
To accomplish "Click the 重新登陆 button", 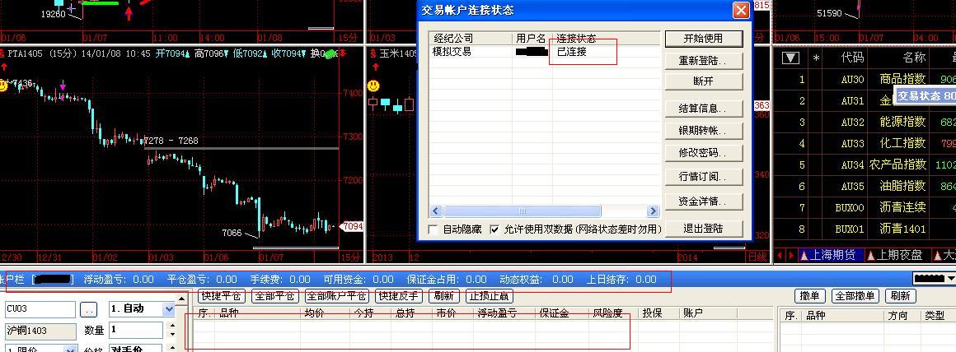I will click(x=704, y=61).
